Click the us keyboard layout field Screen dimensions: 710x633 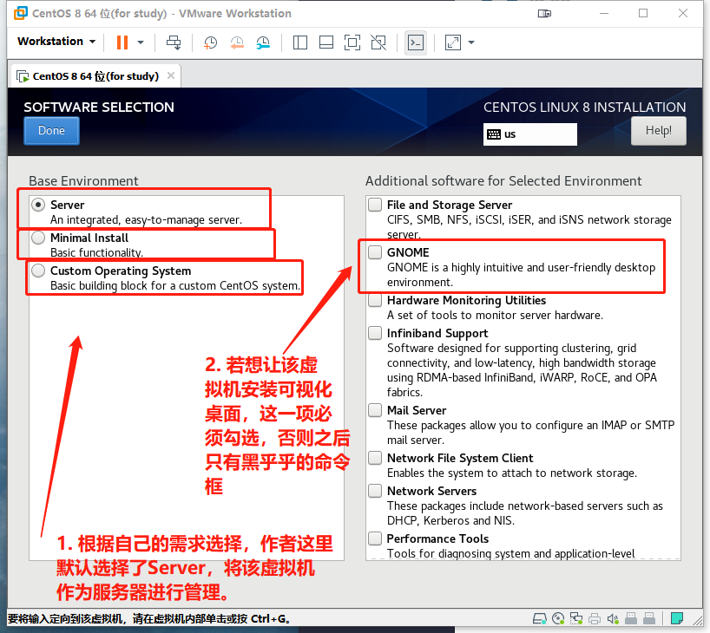pos(529,134)
